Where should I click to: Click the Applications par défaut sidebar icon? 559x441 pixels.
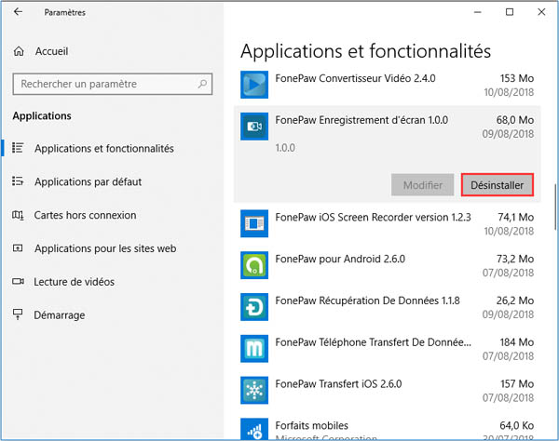(18, 181)
